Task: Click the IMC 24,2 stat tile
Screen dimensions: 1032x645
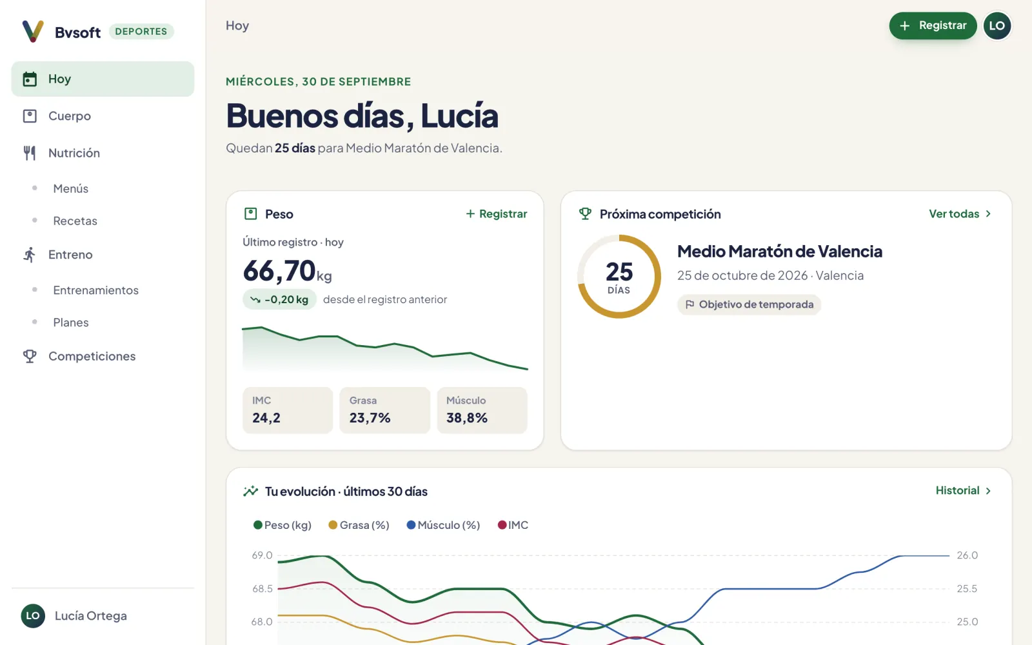Action: (288, 410)
